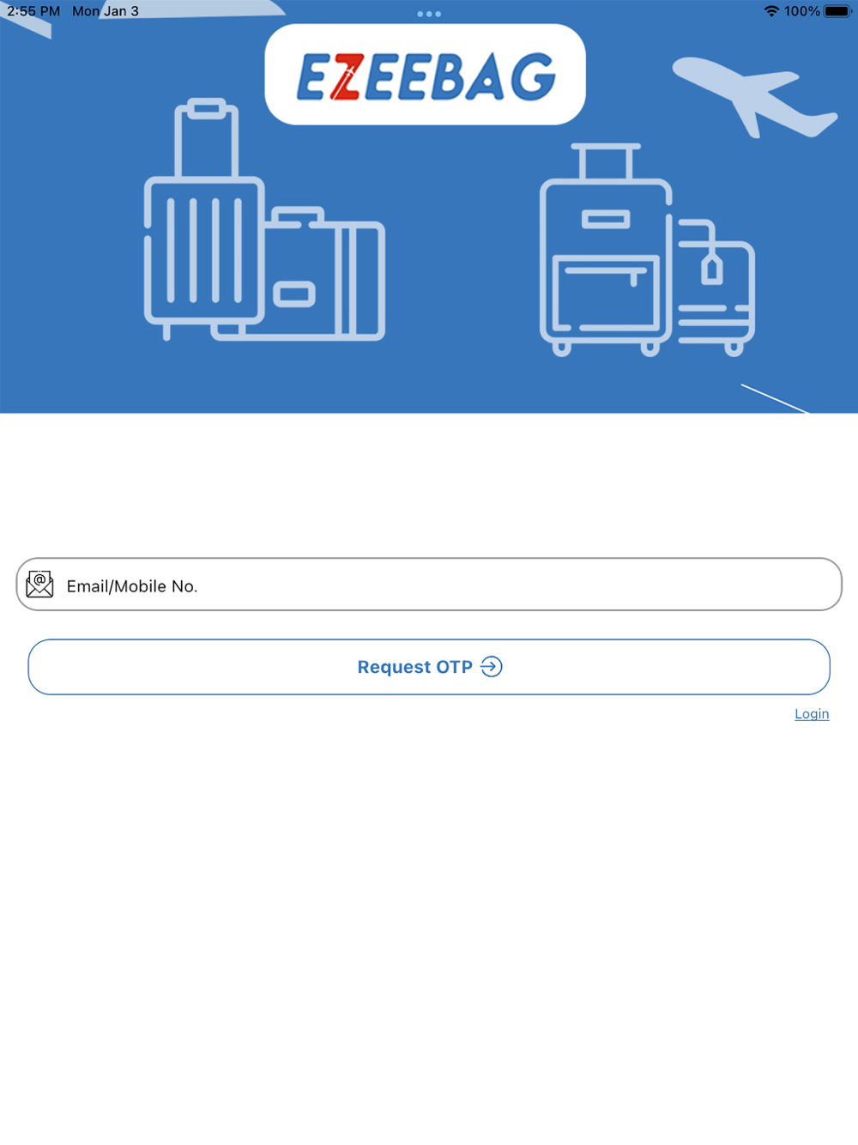This screenshot has width=858, height=1145.
Task: Focus the Email/Mobile No. field
Action: tap(429, 585)
